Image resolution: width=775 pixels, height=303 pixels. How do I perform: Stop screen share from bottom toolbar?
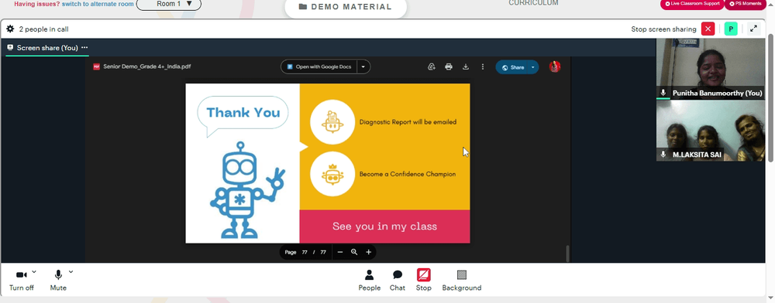[x=424, y=281]
